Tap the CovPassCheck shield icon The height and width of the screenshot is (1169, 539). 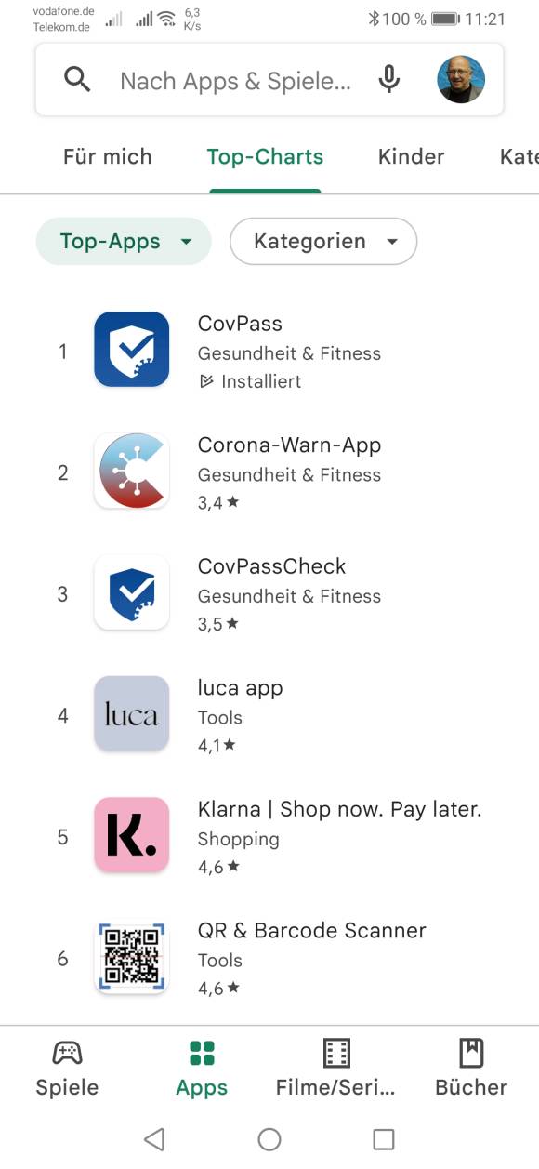(x=132, y=592)
